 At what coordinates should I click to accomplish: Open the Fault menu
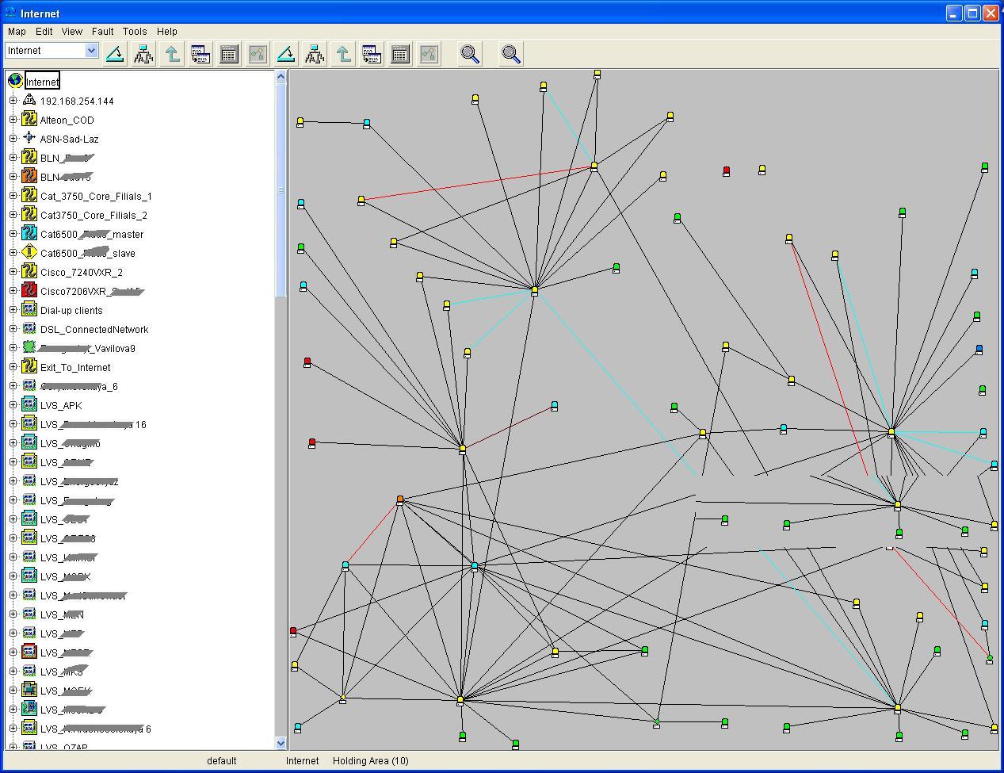pos(102,32)
